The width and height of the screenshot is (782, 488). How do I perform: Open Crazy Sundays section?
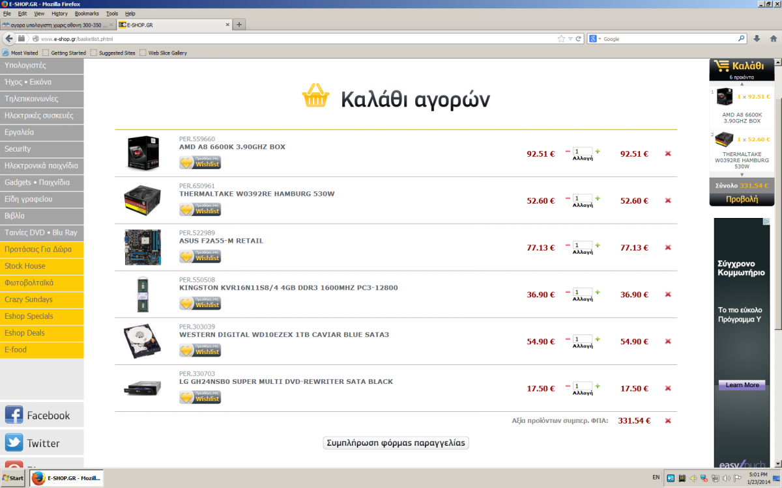[42, 299]
